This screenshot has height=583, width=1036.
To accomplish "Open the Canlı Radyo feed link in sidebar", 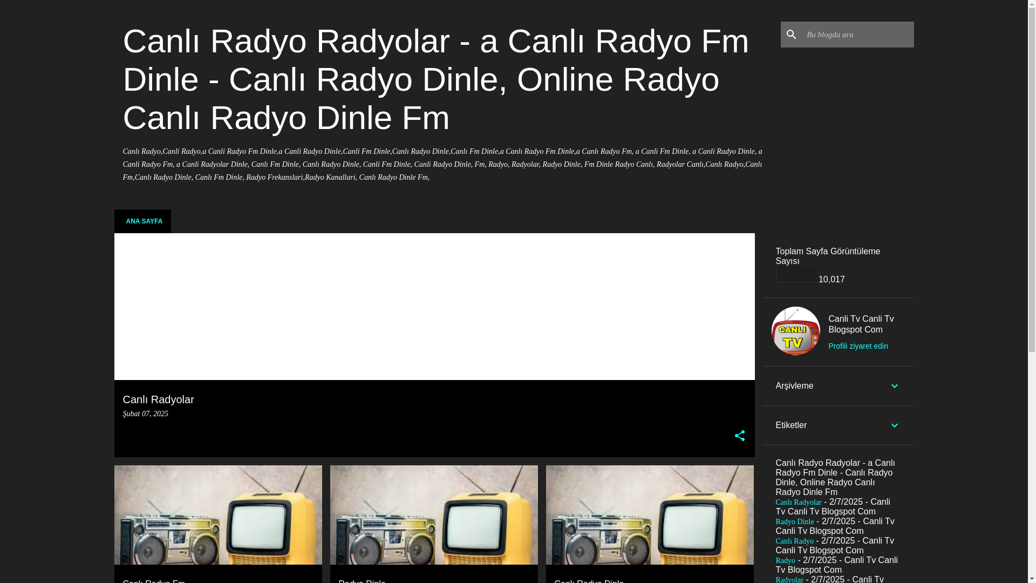I will point(795,541).
